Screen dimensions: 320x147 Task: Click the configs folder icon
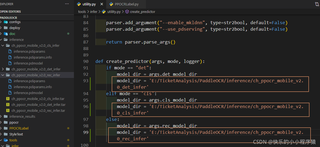[x=5, y=22]
